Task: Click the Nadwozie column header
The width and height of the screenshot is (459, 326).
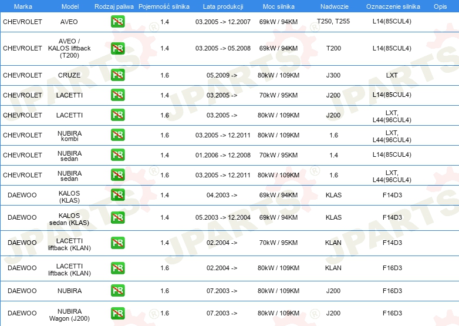Action: pyautogui.click(x=333, y=6)
